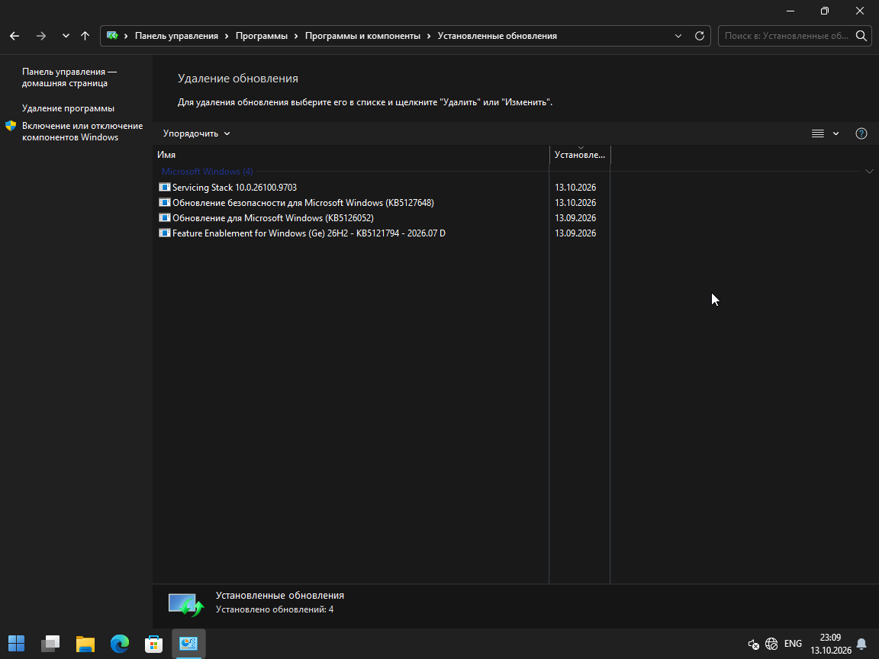
Task: Open Windows Start menu
Action: click(16, 643)
